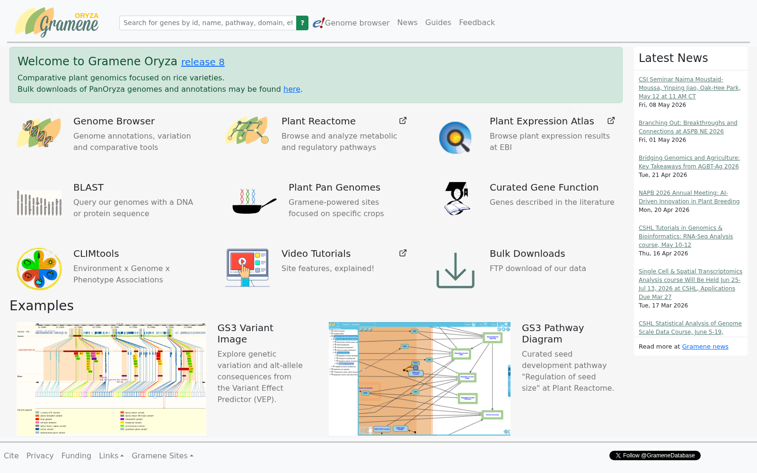Open the CSI Seminar Naima Moustaid-Moussa news link

pyautogui.click(x=689, y=88)
